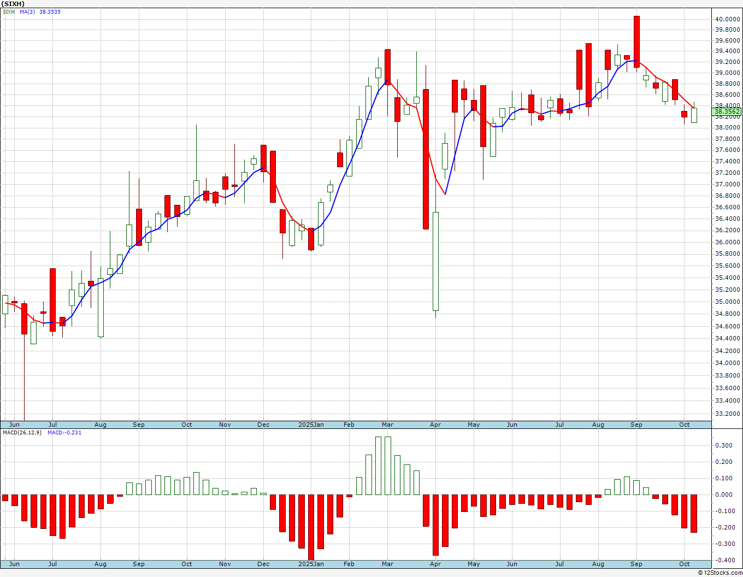
Task: Click the 33.2000 price axis label
Action: click(727, 413)
